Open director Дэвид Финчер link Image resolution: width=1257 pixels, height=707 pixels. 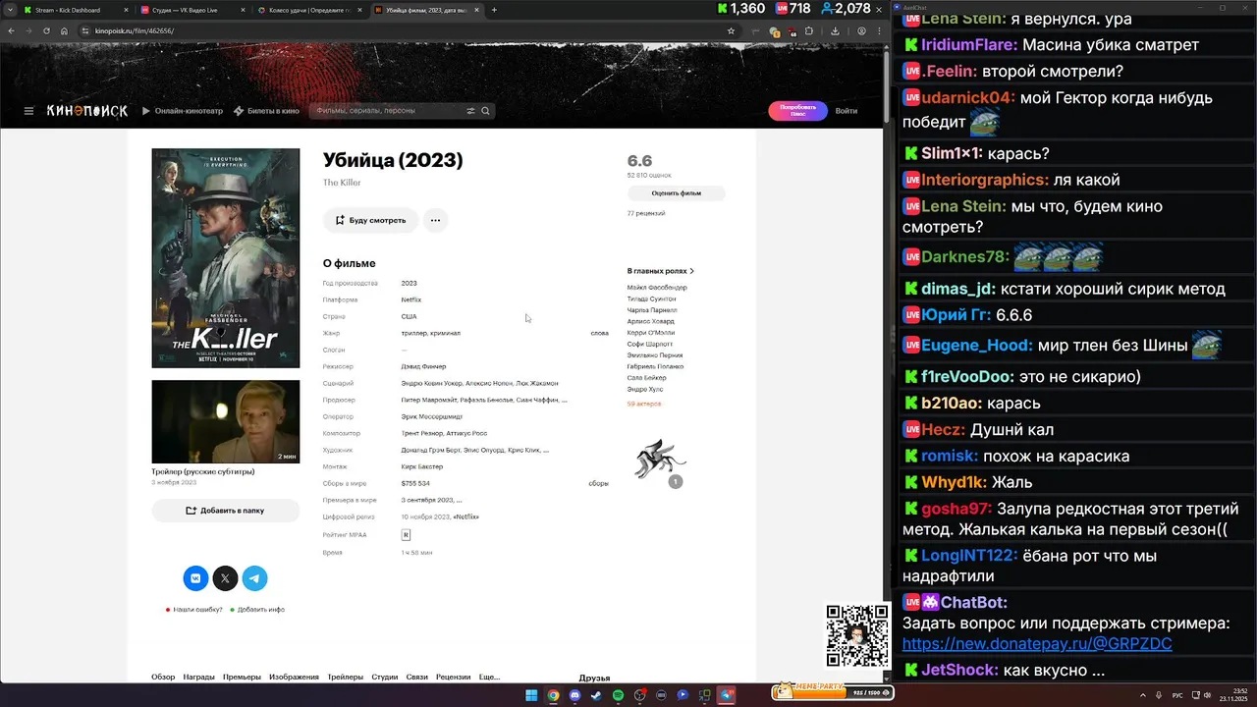point(424,366)
